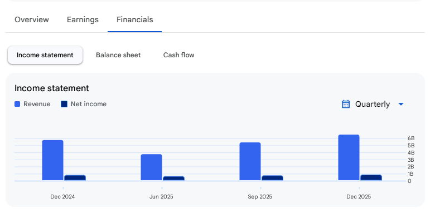Select the Sep 2025 net income bar
Image resolution: width=435 pixels, height=218 pixels.
pos(272,178)
